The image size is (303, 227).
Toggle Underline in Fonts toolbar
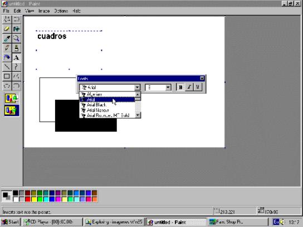pyautogui.click(x=198, y=87)
